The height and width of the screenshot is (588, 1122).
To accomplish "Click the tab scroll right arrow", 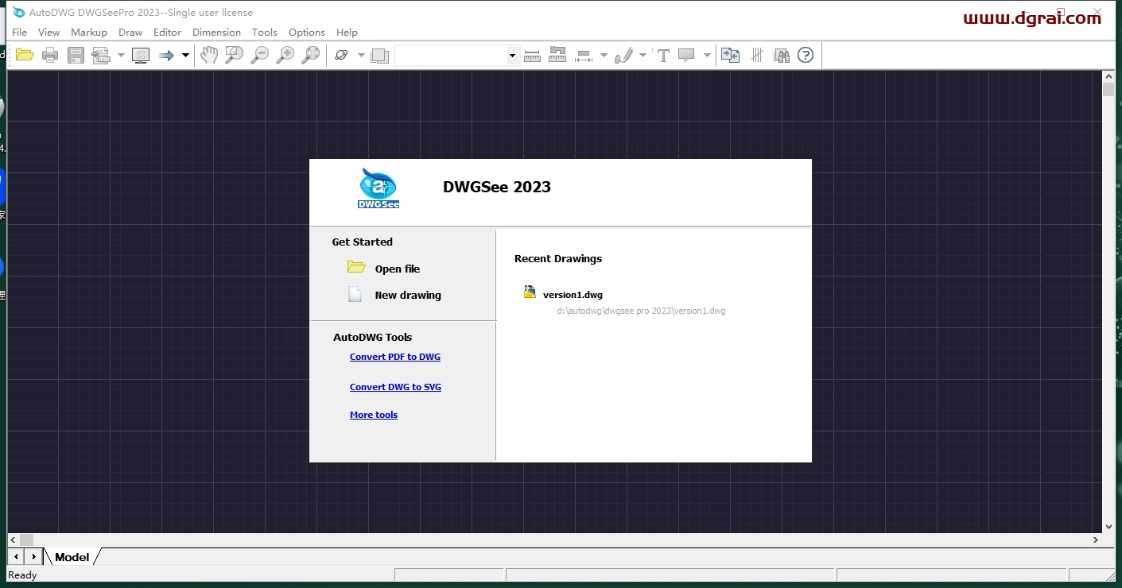I will 33,557.
